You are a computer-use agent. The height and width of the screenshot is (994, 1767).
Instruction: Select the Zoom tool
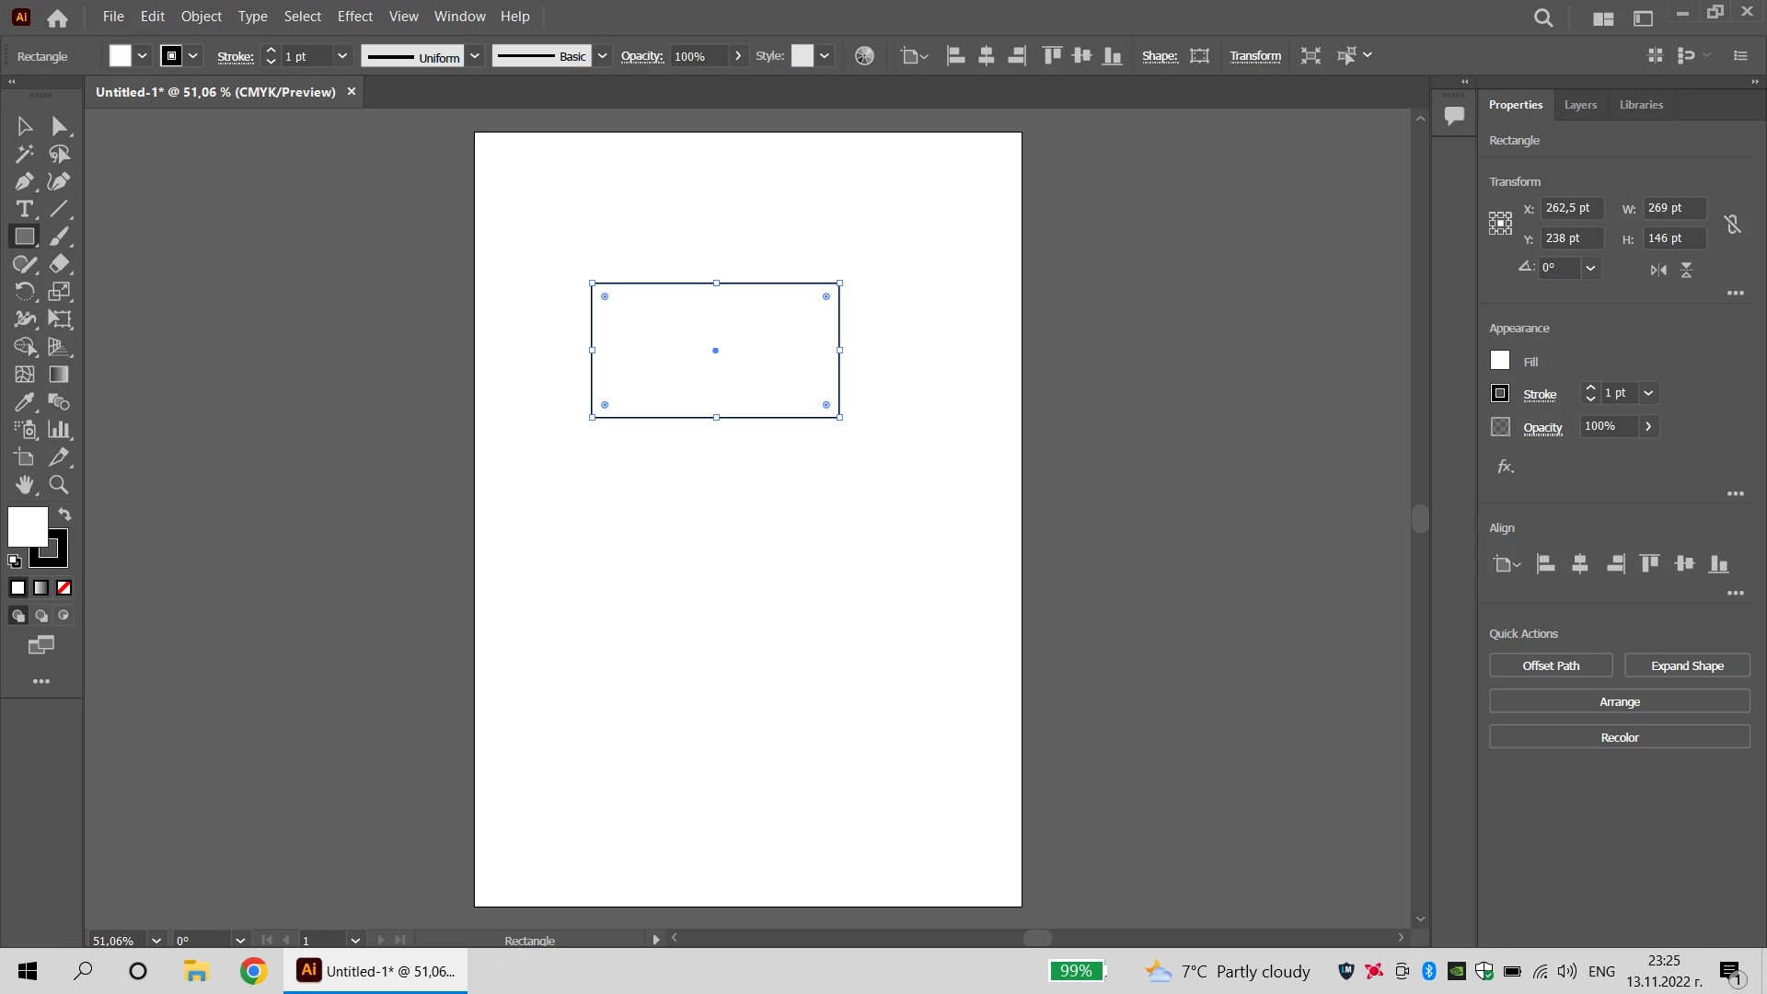coord(59,485)
